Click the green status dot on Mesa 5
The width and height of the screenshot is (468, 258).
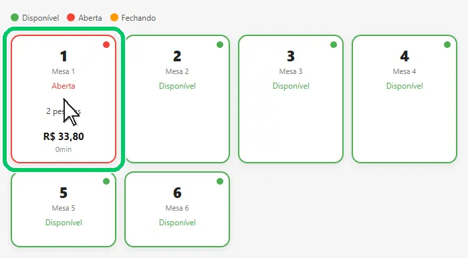point(106,181)
